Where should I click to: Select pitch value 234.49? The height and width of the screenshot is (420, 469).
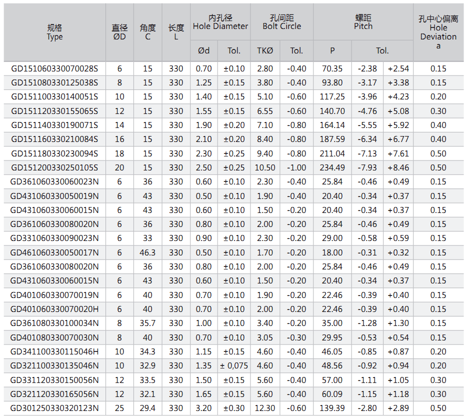[x=332, y=168]
